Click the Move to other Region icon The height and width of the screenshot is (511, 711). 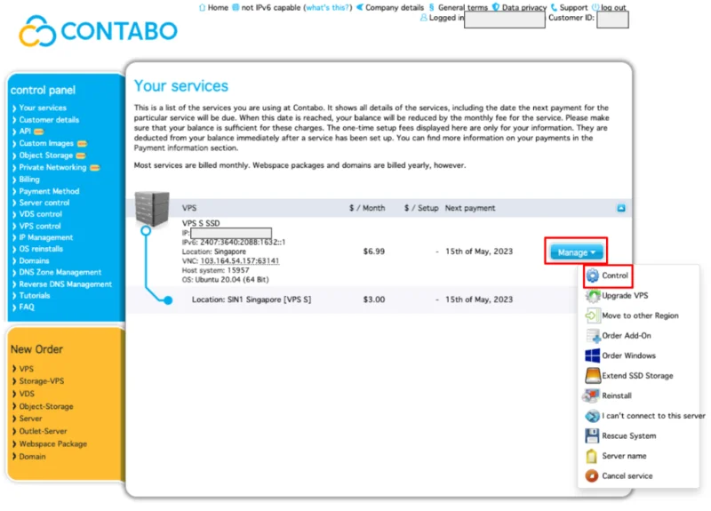(592, 315)
